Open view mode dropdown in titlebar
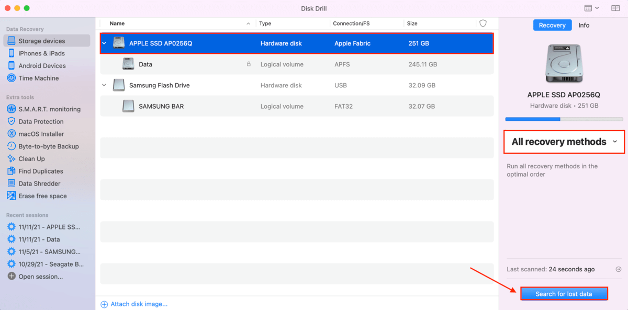 point(592,8)
